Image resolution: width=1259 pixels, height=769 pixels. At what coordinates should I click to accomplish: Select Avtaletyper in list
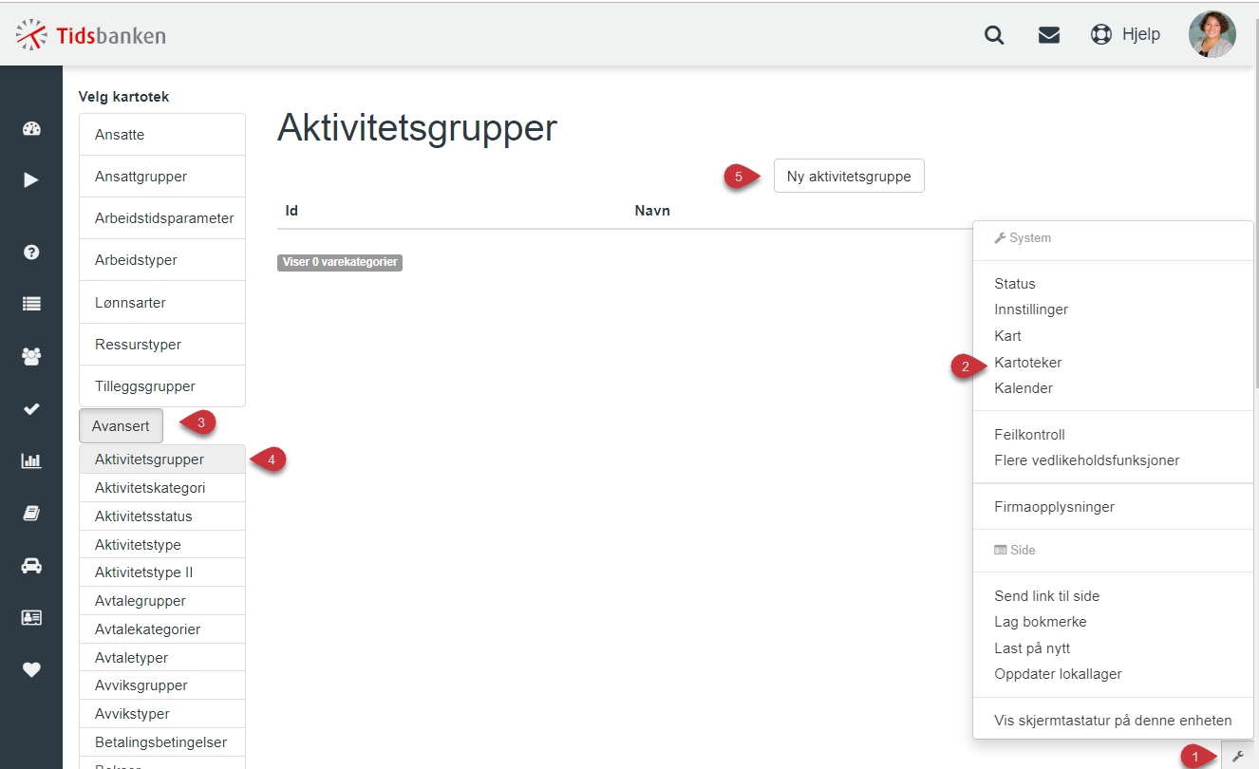click(x=162, y=658)
